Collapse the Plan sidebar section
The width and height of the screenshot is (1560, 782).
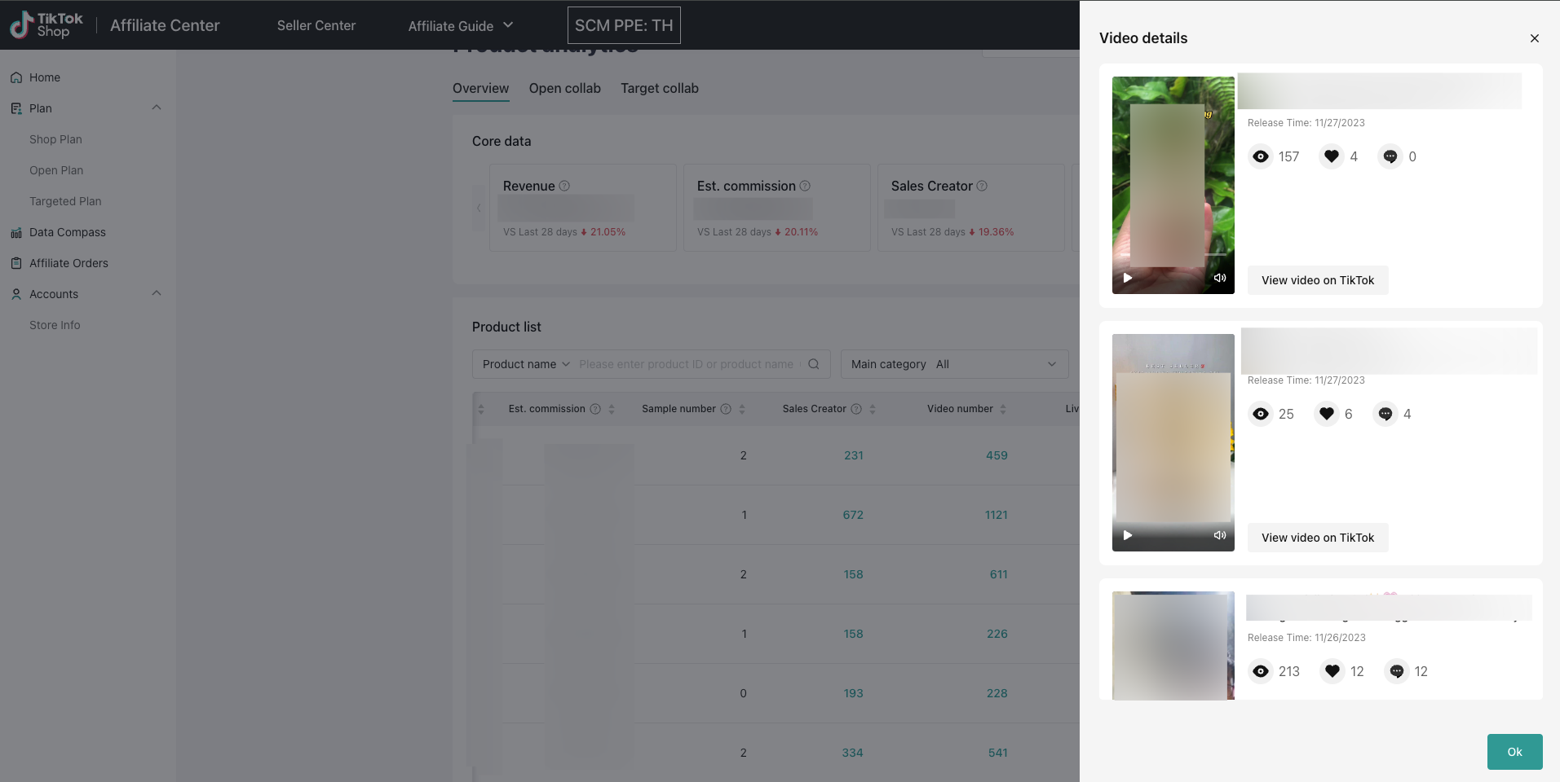click(x=156, y=108)
